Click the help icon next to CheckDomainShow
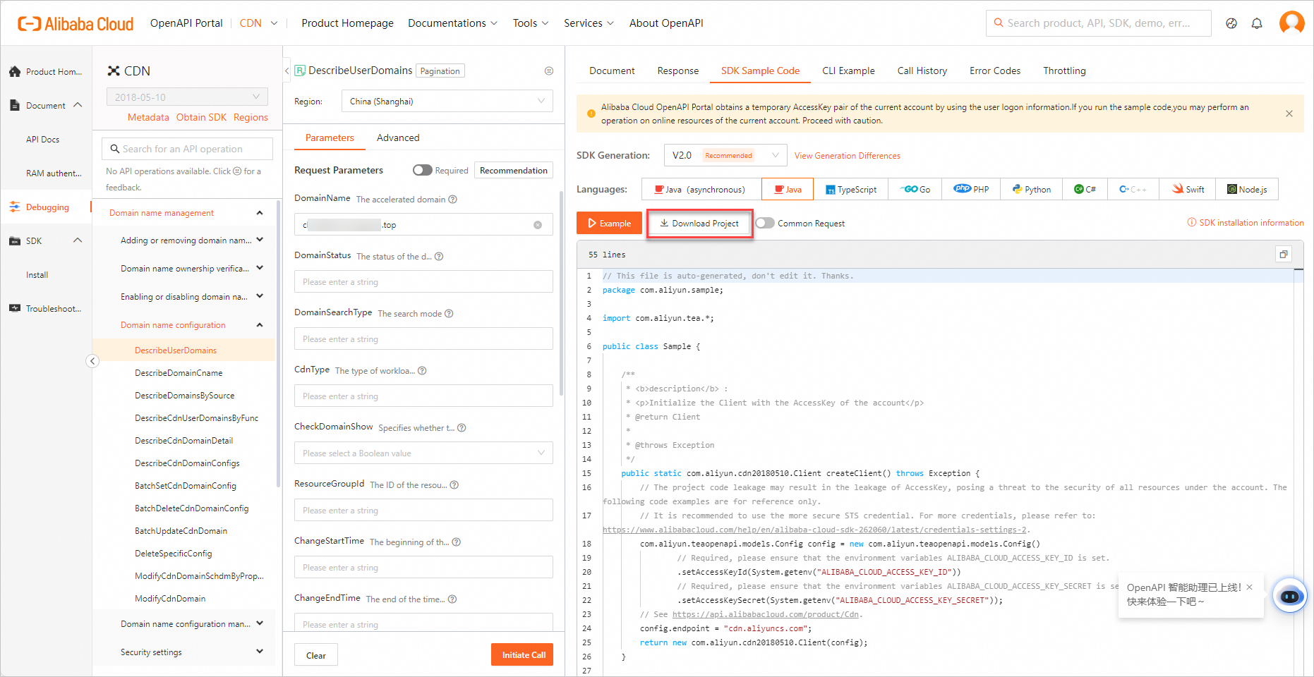This screenshot has width=1314, height=677. tap(462, 428)
